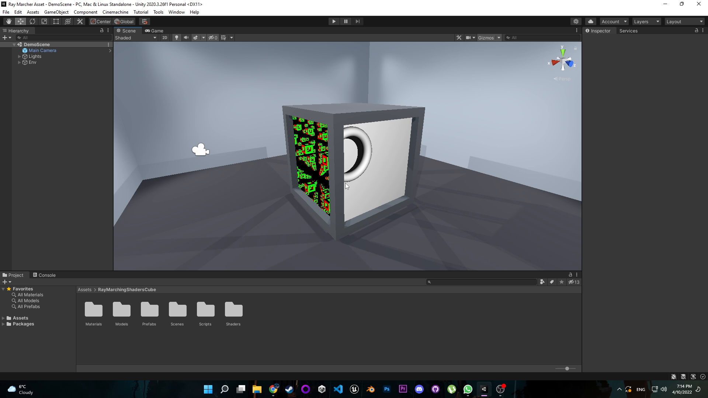Toggle scene lighting icon in Scene view
708x398 pixels.
point(177,38)
